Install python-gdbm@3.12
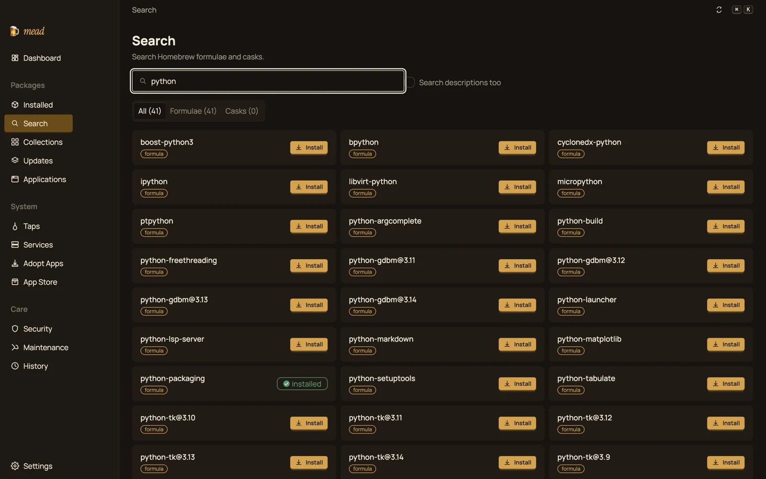The image size is (766, 479). point(726,265)
